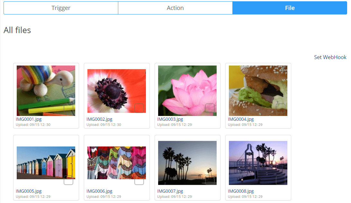Click the colorful beach huts thumbnail
This screenshot has width=351, height=203.
click(42, 162)
